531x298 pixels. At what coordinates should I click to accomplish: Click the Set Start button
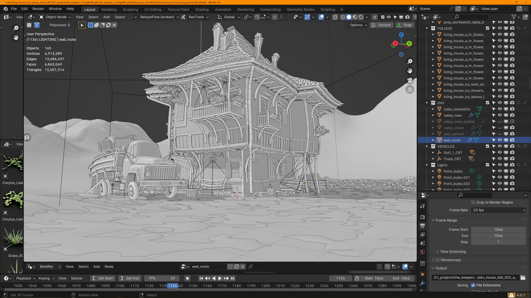click(103, 278)
